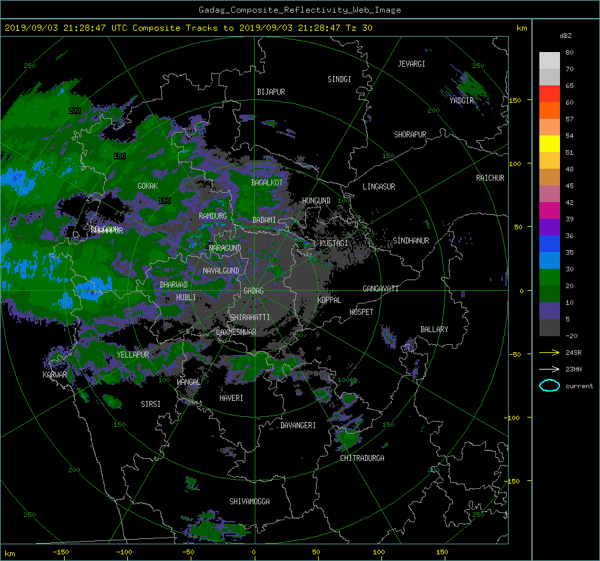Screen dimensions: 600x561
Task: Click the HUBLI city label
Action: pyautogui.click(x=186, y=298)
